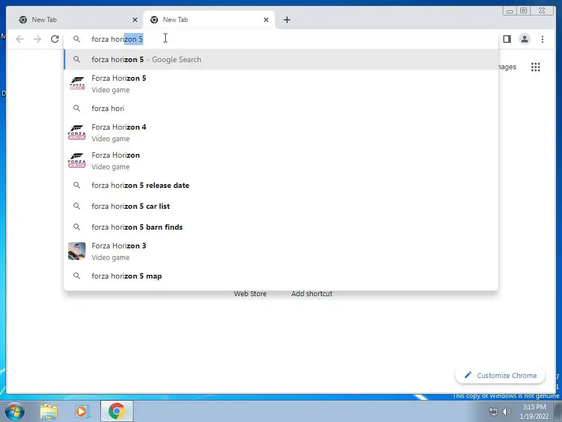The height and width of the screenshot is (422, 562).
Task: Click search icon beside 'car list' suggestion
Action: click(x=77, y=206)
